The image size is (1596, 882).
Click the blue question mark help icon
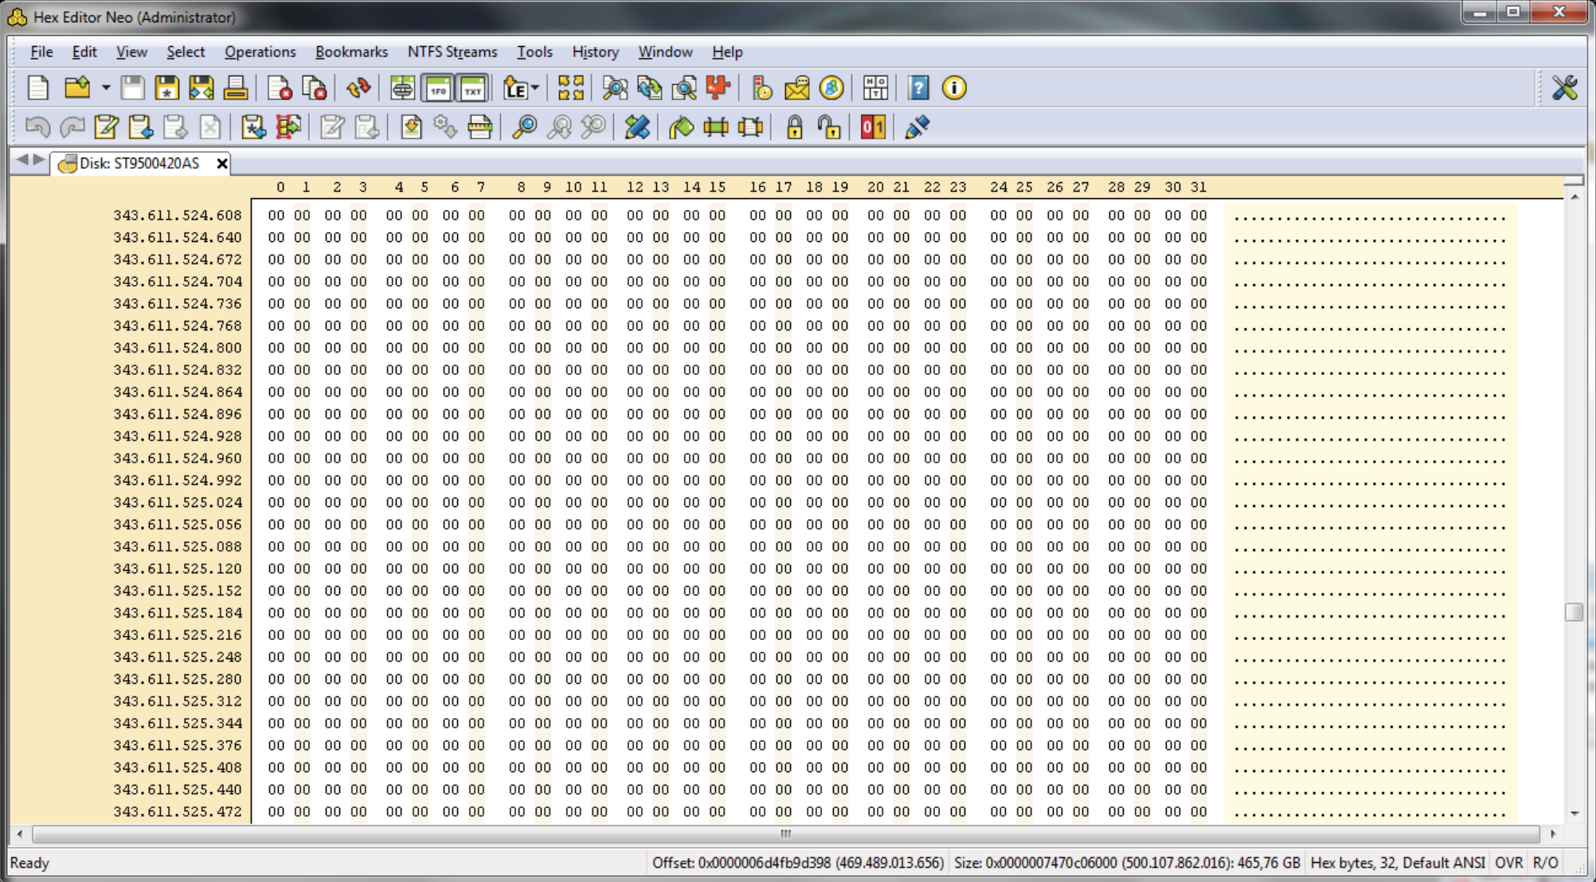[x=918, y=88]
